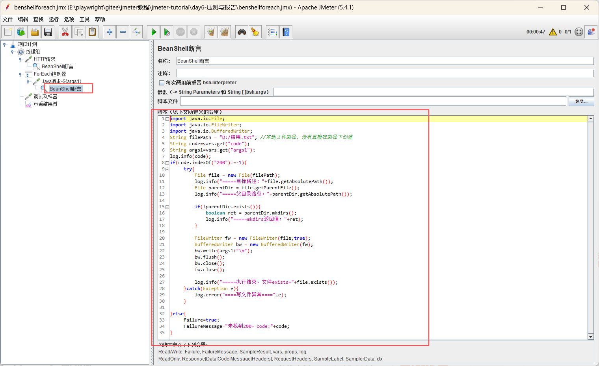Viewport: 599px width, 366px height.
Task: Click the Stop test icon
Action: tap(180, 32)
